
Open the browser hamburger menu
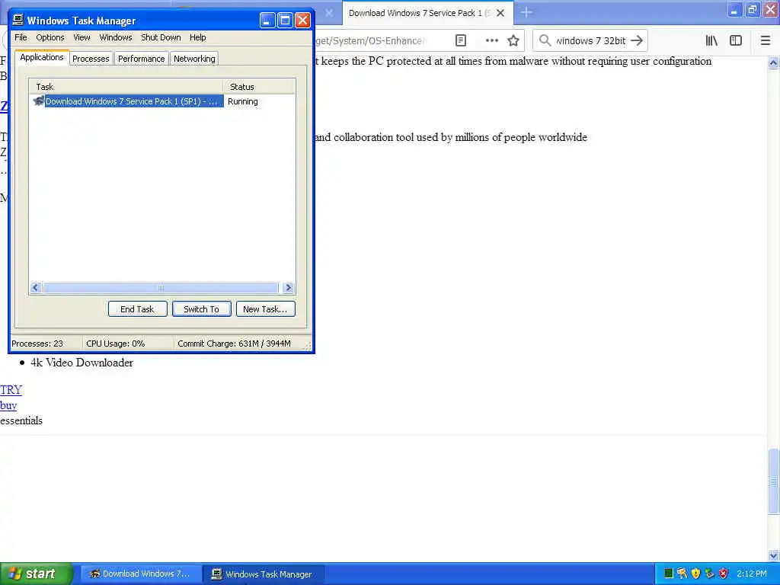pyautogui.click(x=765, y=40)
